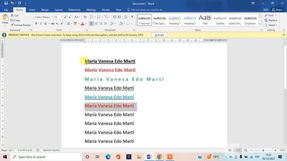
Task: Toggle Bold formatting
Action: pos(36,24)
